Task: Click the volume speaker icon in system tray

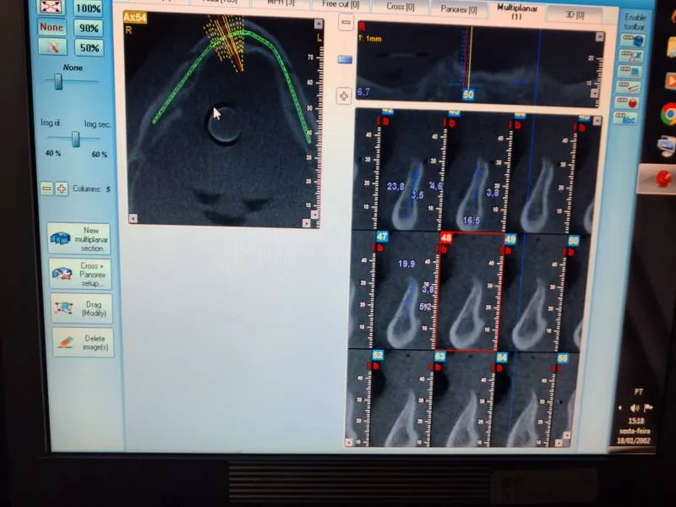Action: pos(635,408)
